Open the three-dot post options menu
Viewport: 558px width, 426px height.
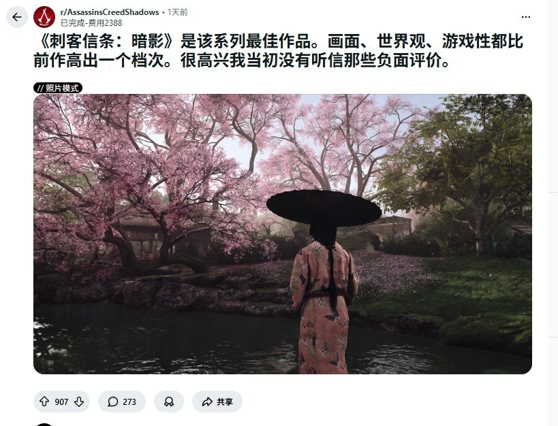pos(525,17)
